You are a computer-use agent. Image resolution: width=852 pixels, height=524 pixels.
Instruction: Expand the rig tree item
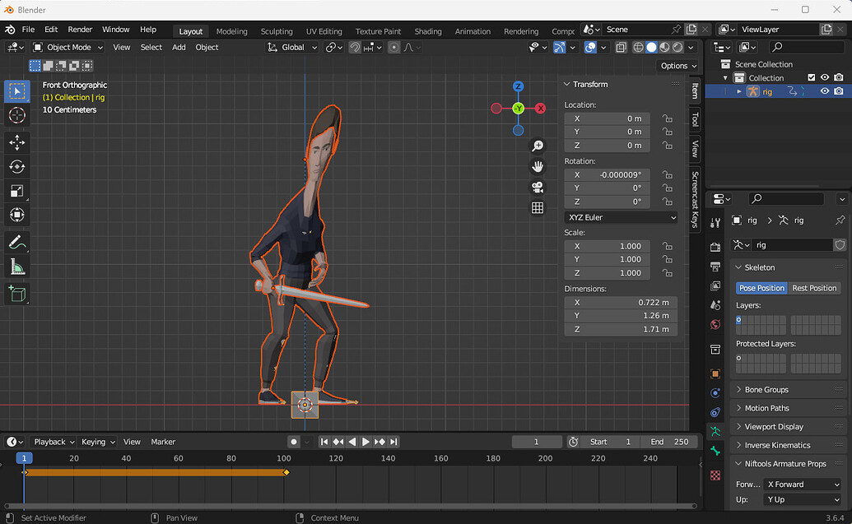coord(739,91)
